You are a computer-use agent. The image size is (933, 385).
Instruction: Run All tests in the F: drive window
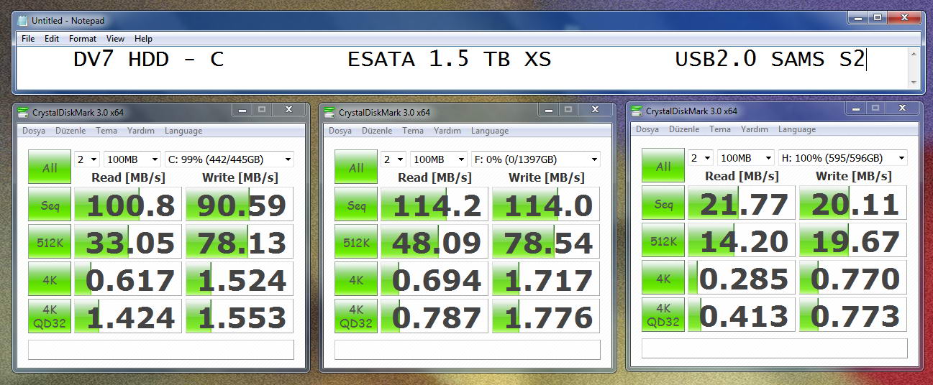click(x=356, y=167)
